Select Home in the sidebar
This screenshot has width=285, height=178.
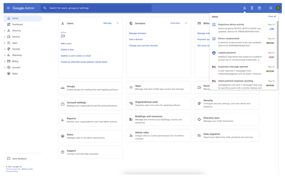(23, 18)
